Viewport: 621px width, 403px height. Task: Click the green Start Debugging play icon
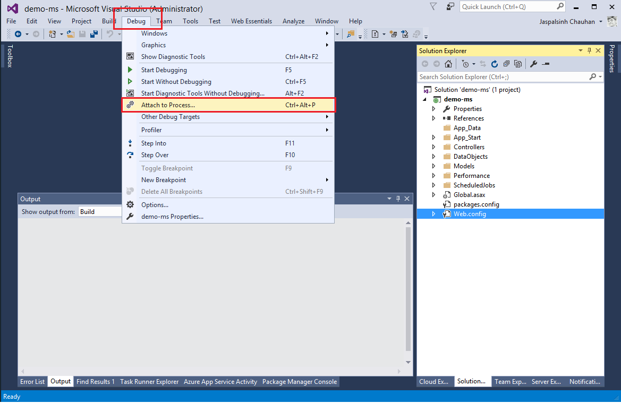130,70
